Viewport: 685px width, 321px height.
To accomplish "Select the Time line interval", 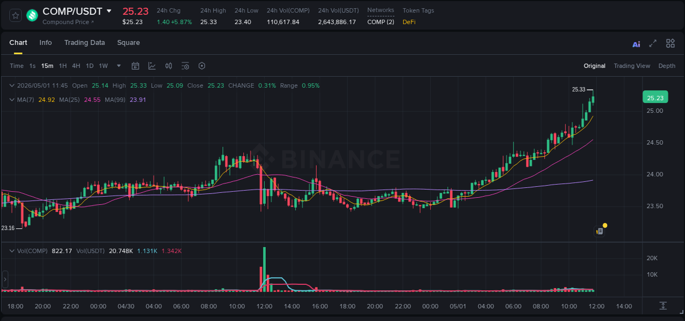I will click(x=16, y=66).
